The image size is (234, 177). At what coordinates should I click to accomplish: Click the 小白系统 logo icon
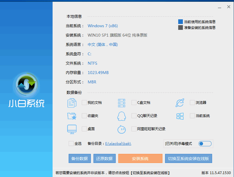pos(26,85)
